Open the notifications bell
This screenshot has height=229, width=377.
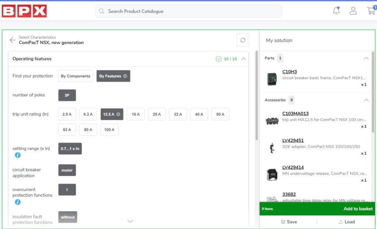pos(336,10)
